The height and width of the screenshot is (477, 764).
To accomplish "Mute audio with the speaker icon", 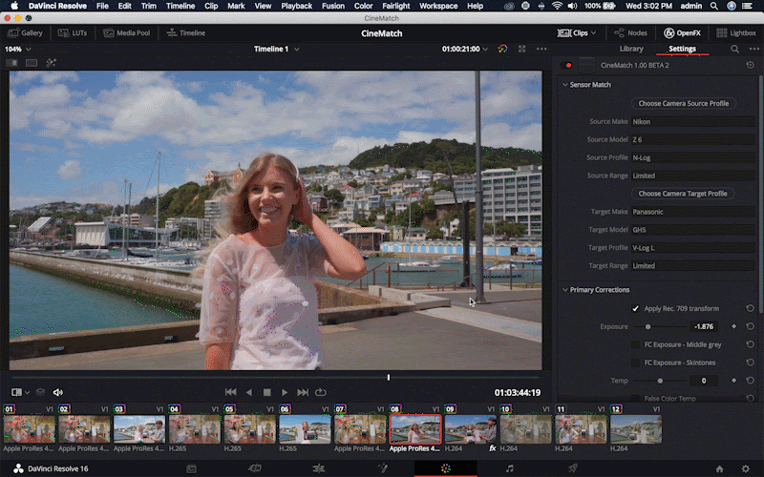I will [58, 392].
